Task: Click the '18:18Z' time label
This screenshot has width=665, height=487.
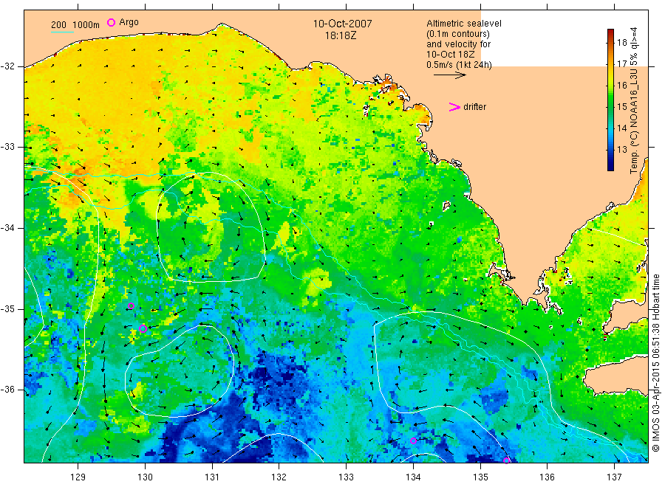Action: coord(341,35)
